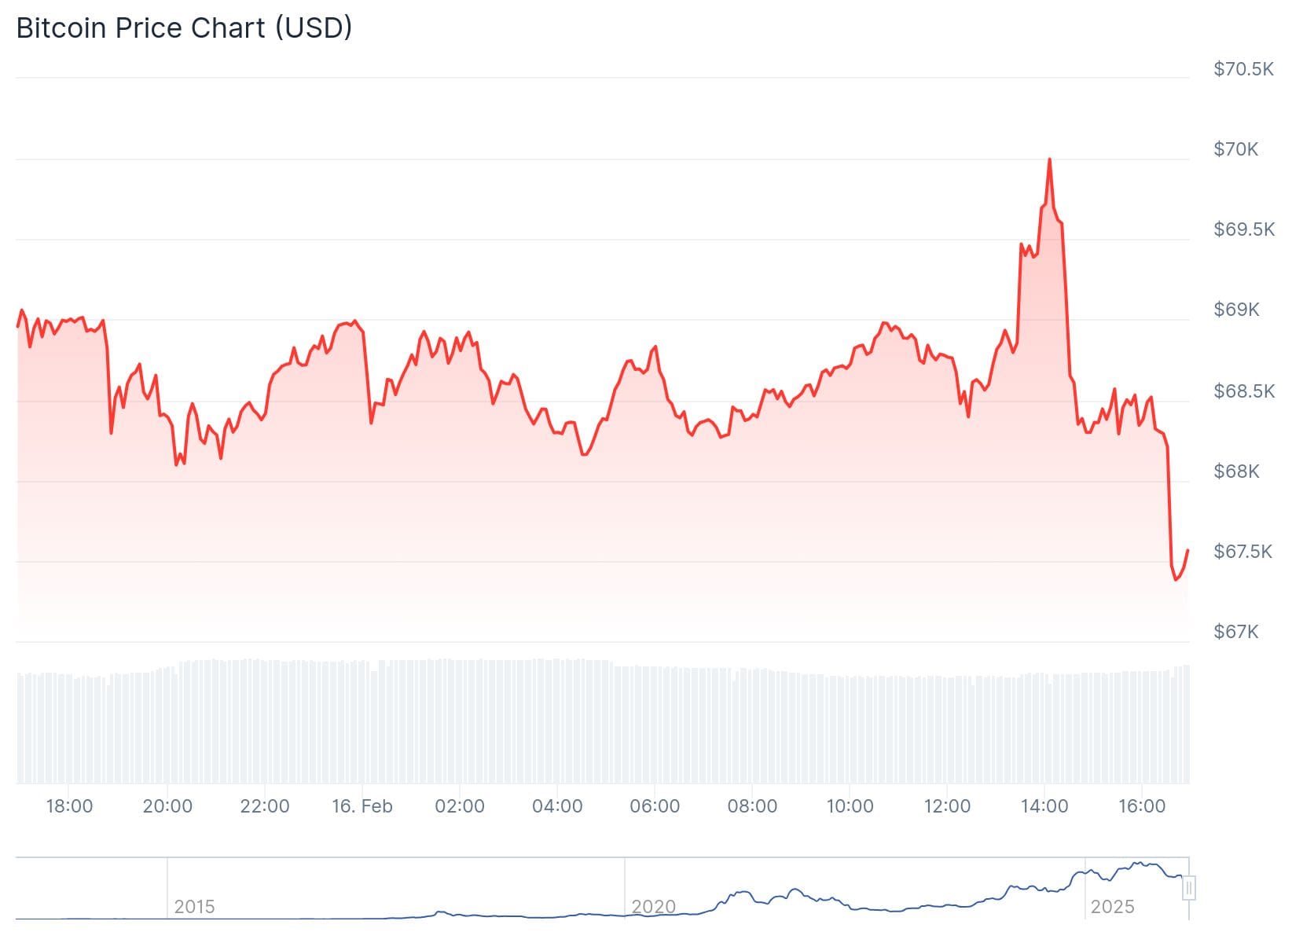Click the $70K price axis label

[1236, 149]
